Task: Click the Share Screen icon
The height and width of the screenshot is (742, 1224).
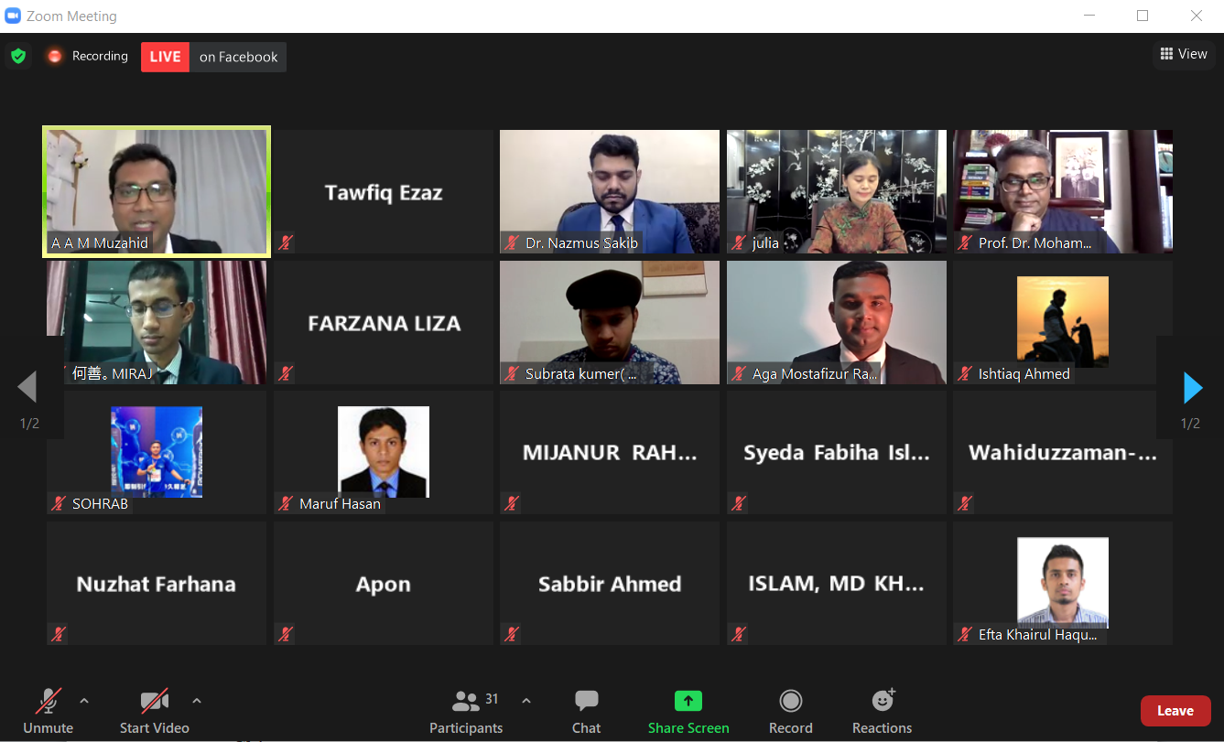Action: [688, 702]
